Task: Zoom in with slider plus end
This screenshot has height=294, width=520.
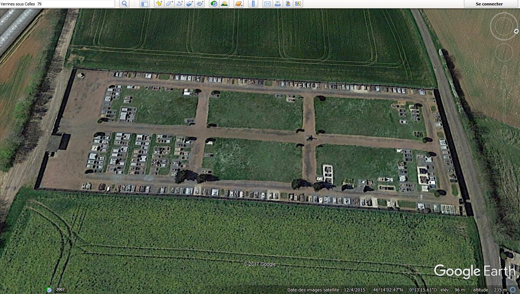Action: coord(504,86)
